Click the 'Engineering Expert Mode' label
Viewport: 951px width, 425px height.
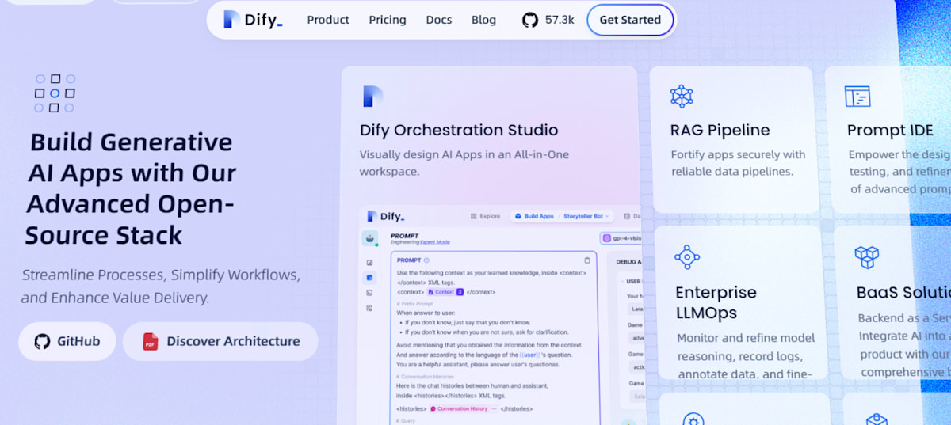pos(418,242)
